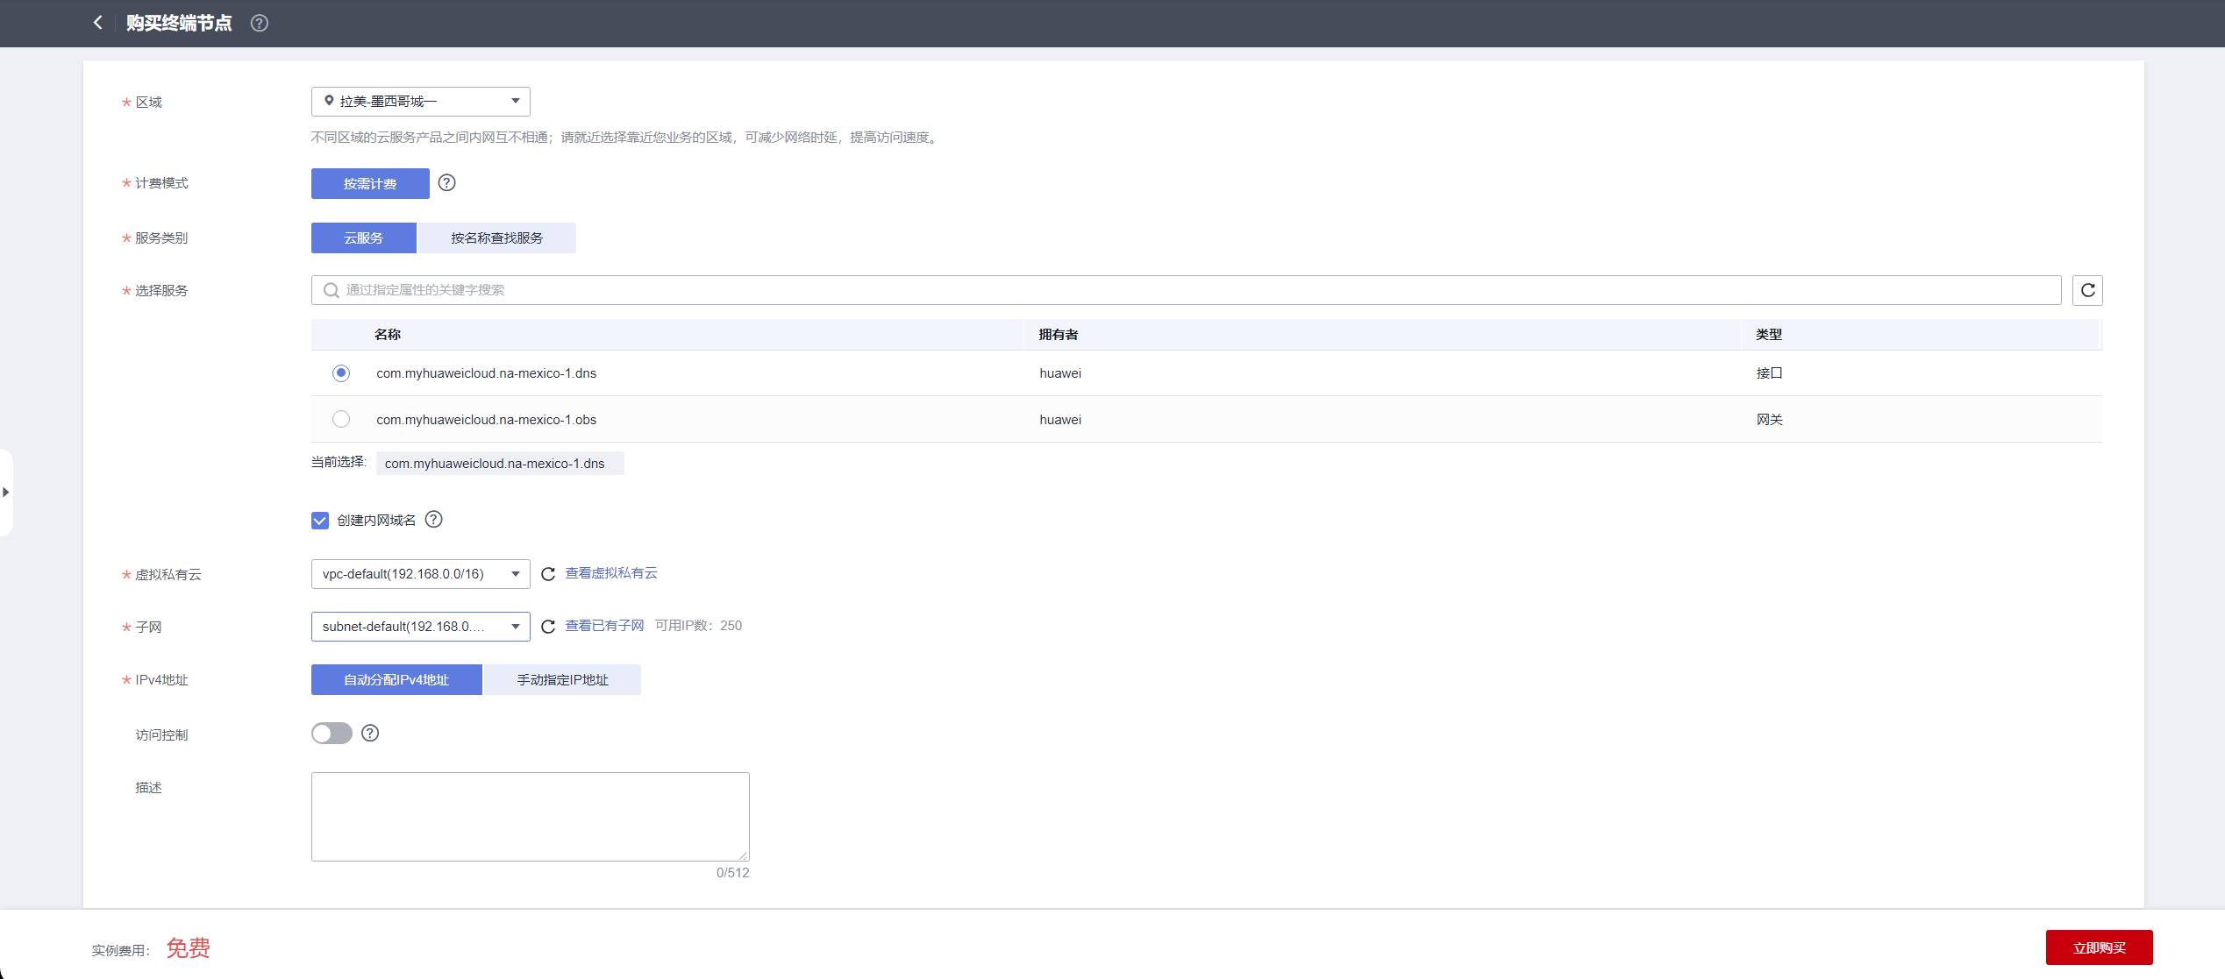Image resolution: width=2225 pixels, height=979 pixels.
Task: Open 查看虚拟私有云 link
Action: coord(611,573)
